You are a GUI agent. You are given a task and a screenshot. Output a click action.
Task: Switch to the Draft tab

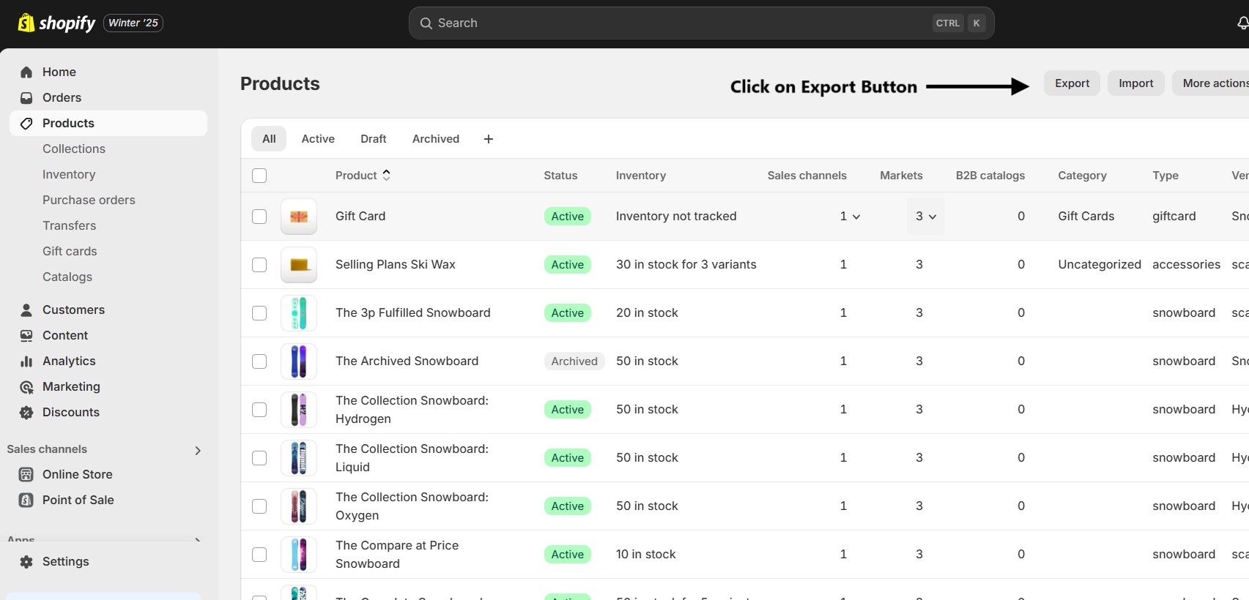[x=374, y=139]
